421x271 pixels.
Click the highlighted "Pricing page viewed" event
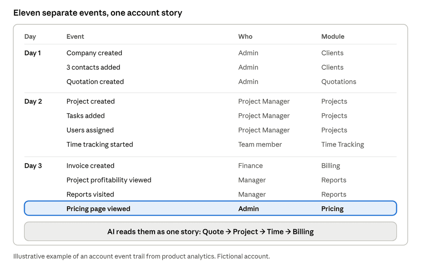[x=98, y=209]
